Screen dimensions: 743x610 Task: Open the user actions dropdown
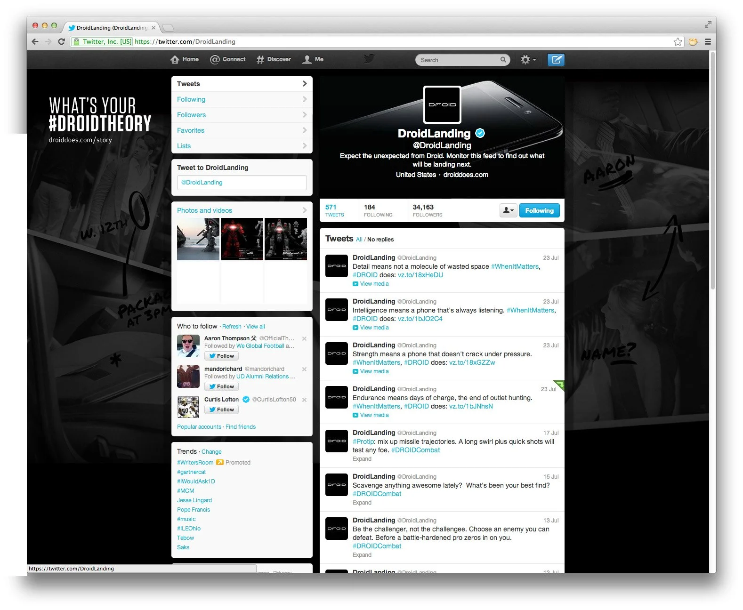[x=508, y=210]
